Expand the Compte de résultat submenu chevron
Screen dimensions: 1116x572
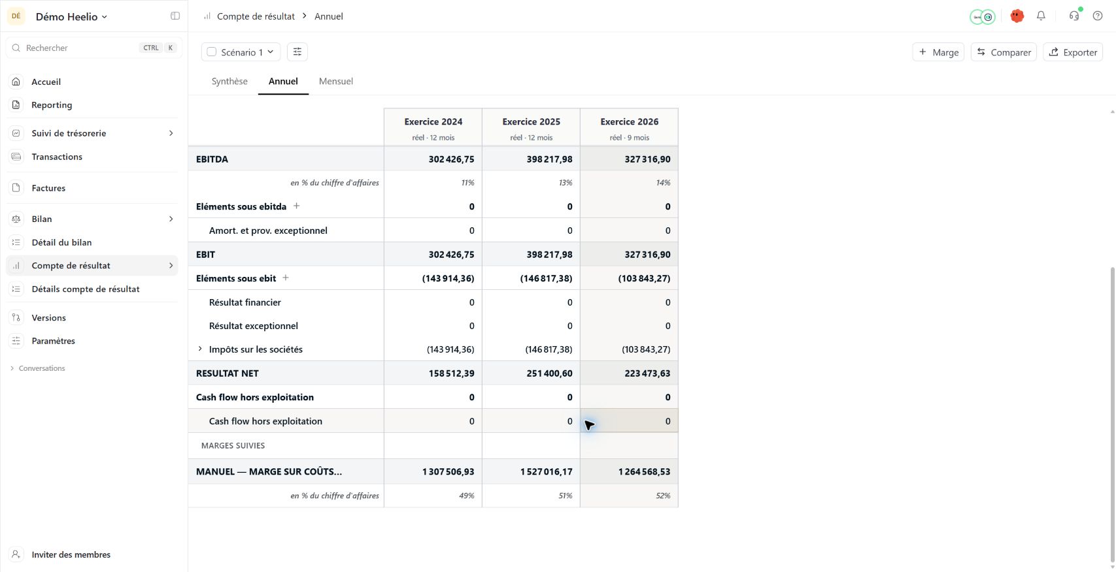(x=171, y=266)
